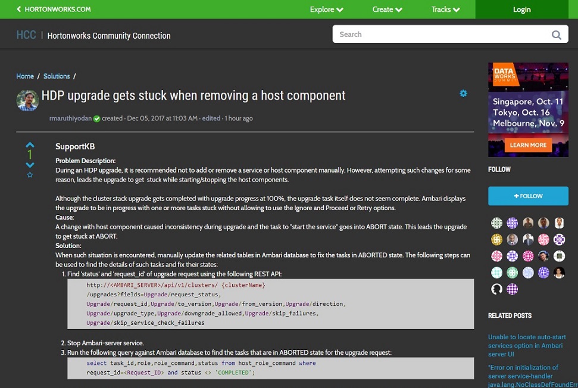This screenshot has height=388, width=578.
Task: Click the 'select task_id,role' SQL line
Action: tap(201, 363)
